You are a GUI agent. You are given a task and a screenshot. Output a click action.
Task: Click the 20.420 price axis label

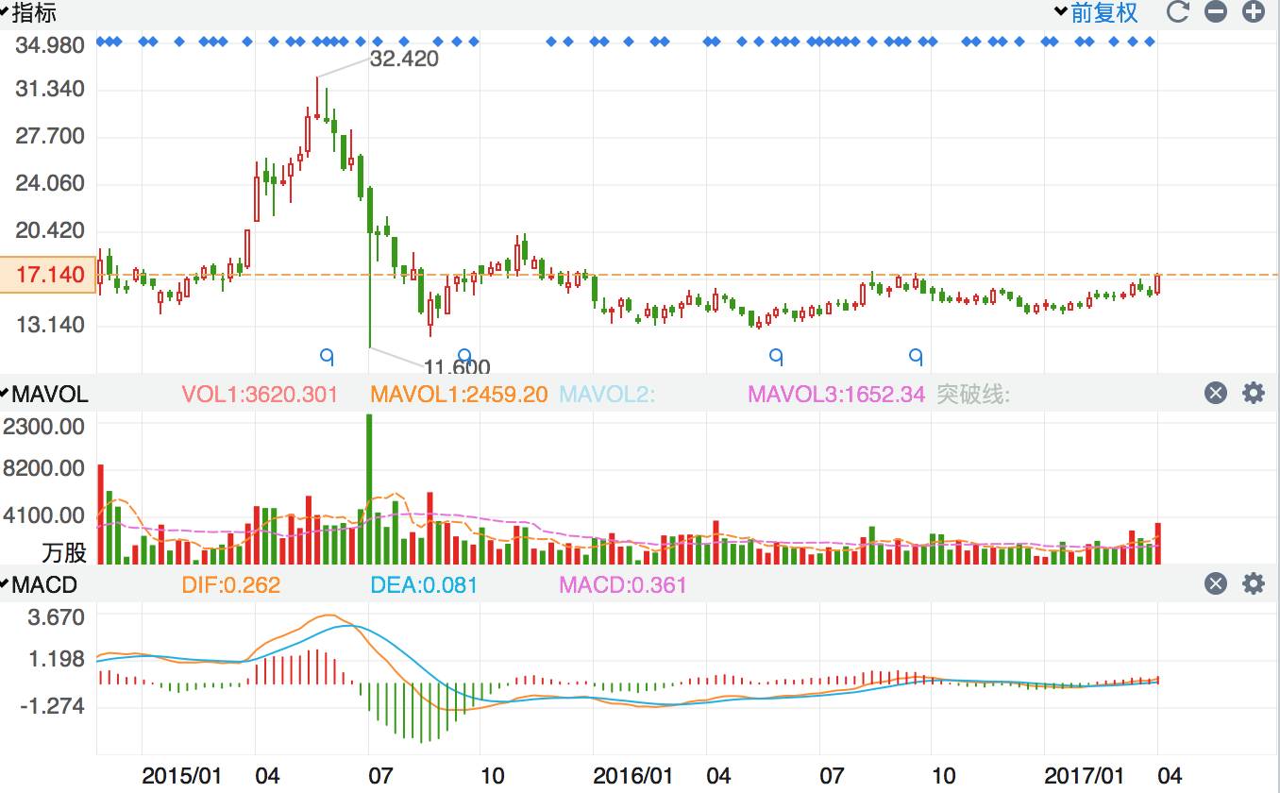[51, 230]
